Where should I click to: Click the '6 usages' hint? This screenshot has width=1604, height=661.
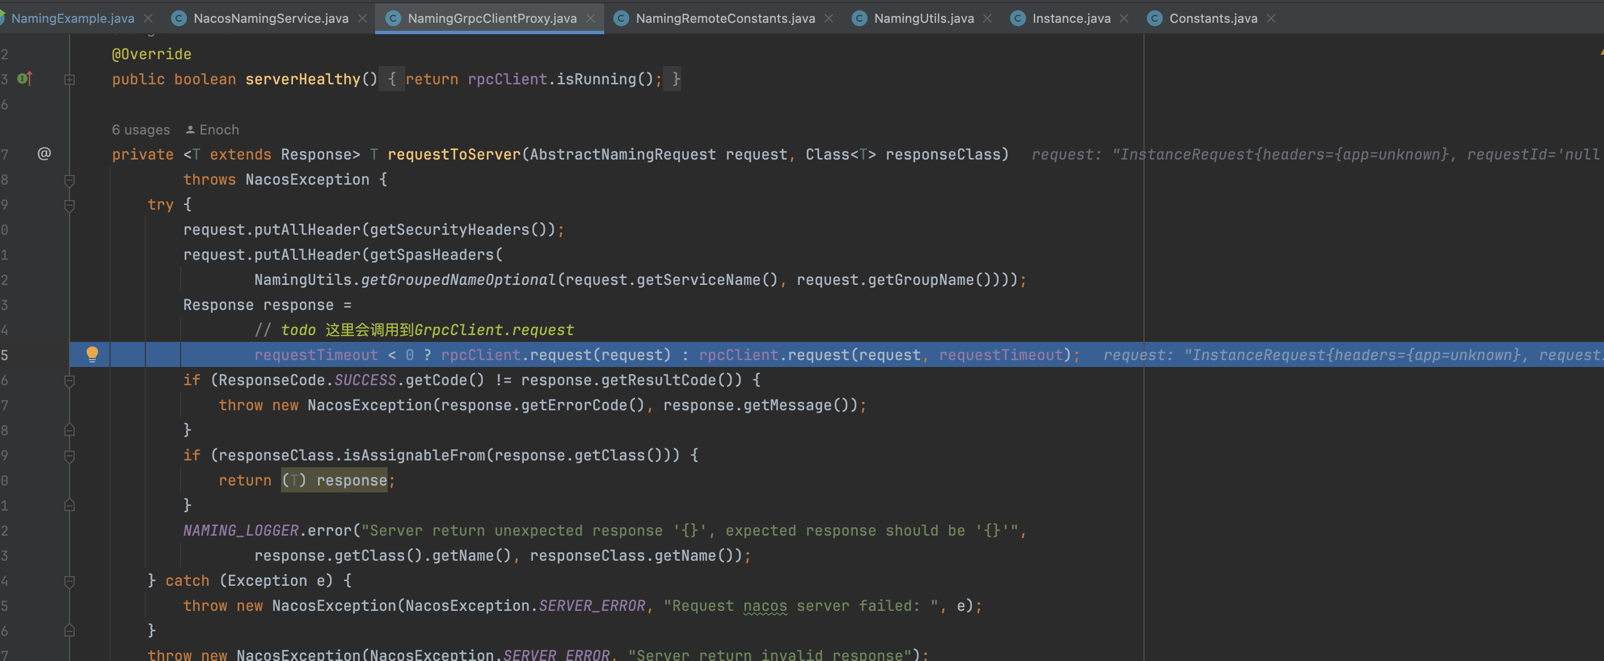pyautogui.click(x=141, y=129)
